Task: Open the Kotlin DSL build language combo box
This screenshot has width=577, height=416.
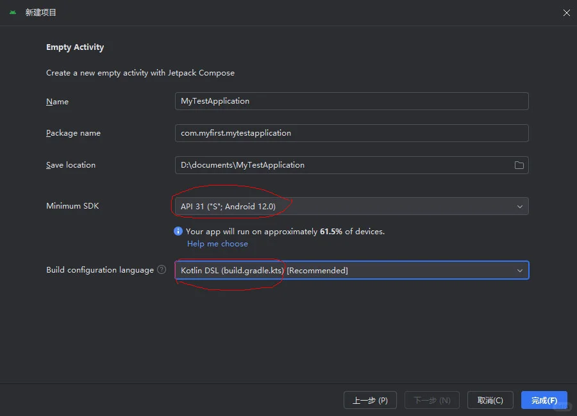Action: pyautogui.click(x=346, y=271)
